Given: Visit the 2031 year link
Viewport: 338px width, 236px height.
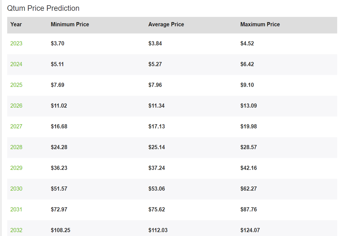Looking at the screenshot, I should 16,209.
